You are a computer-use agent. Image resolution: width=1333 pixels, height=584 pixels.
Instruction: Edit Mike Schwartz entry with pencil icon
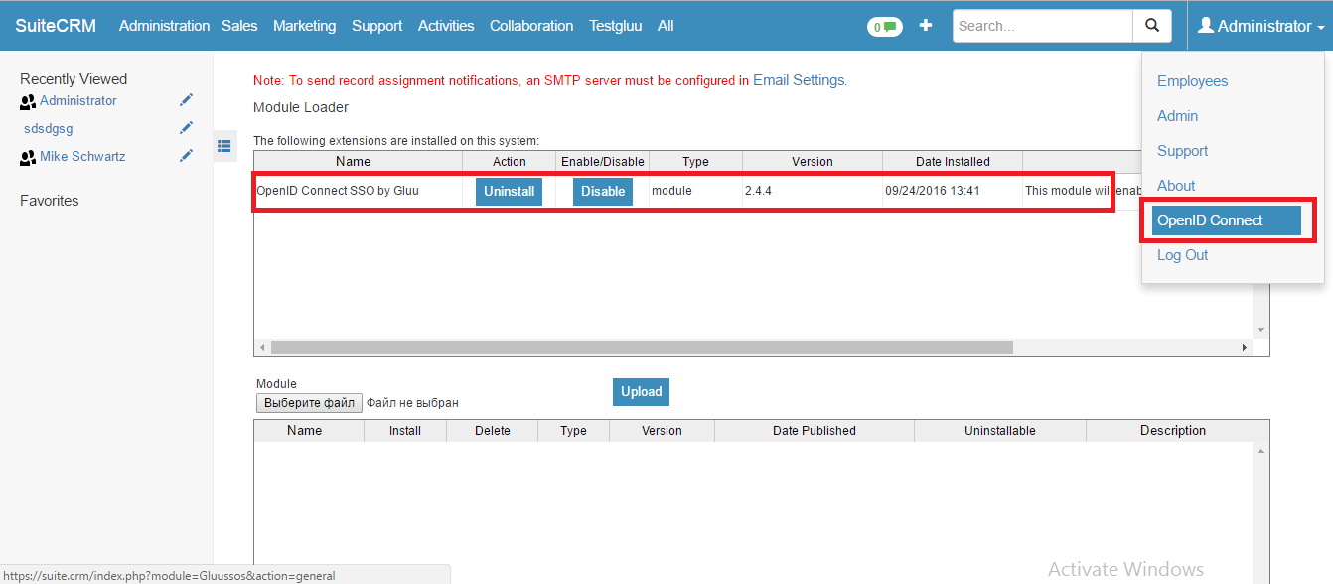186,156
